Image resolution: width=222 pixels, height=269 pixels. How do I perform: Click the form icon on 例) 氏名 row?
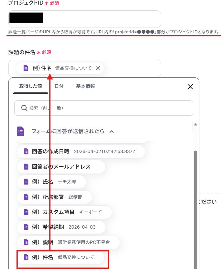[26, 182]
